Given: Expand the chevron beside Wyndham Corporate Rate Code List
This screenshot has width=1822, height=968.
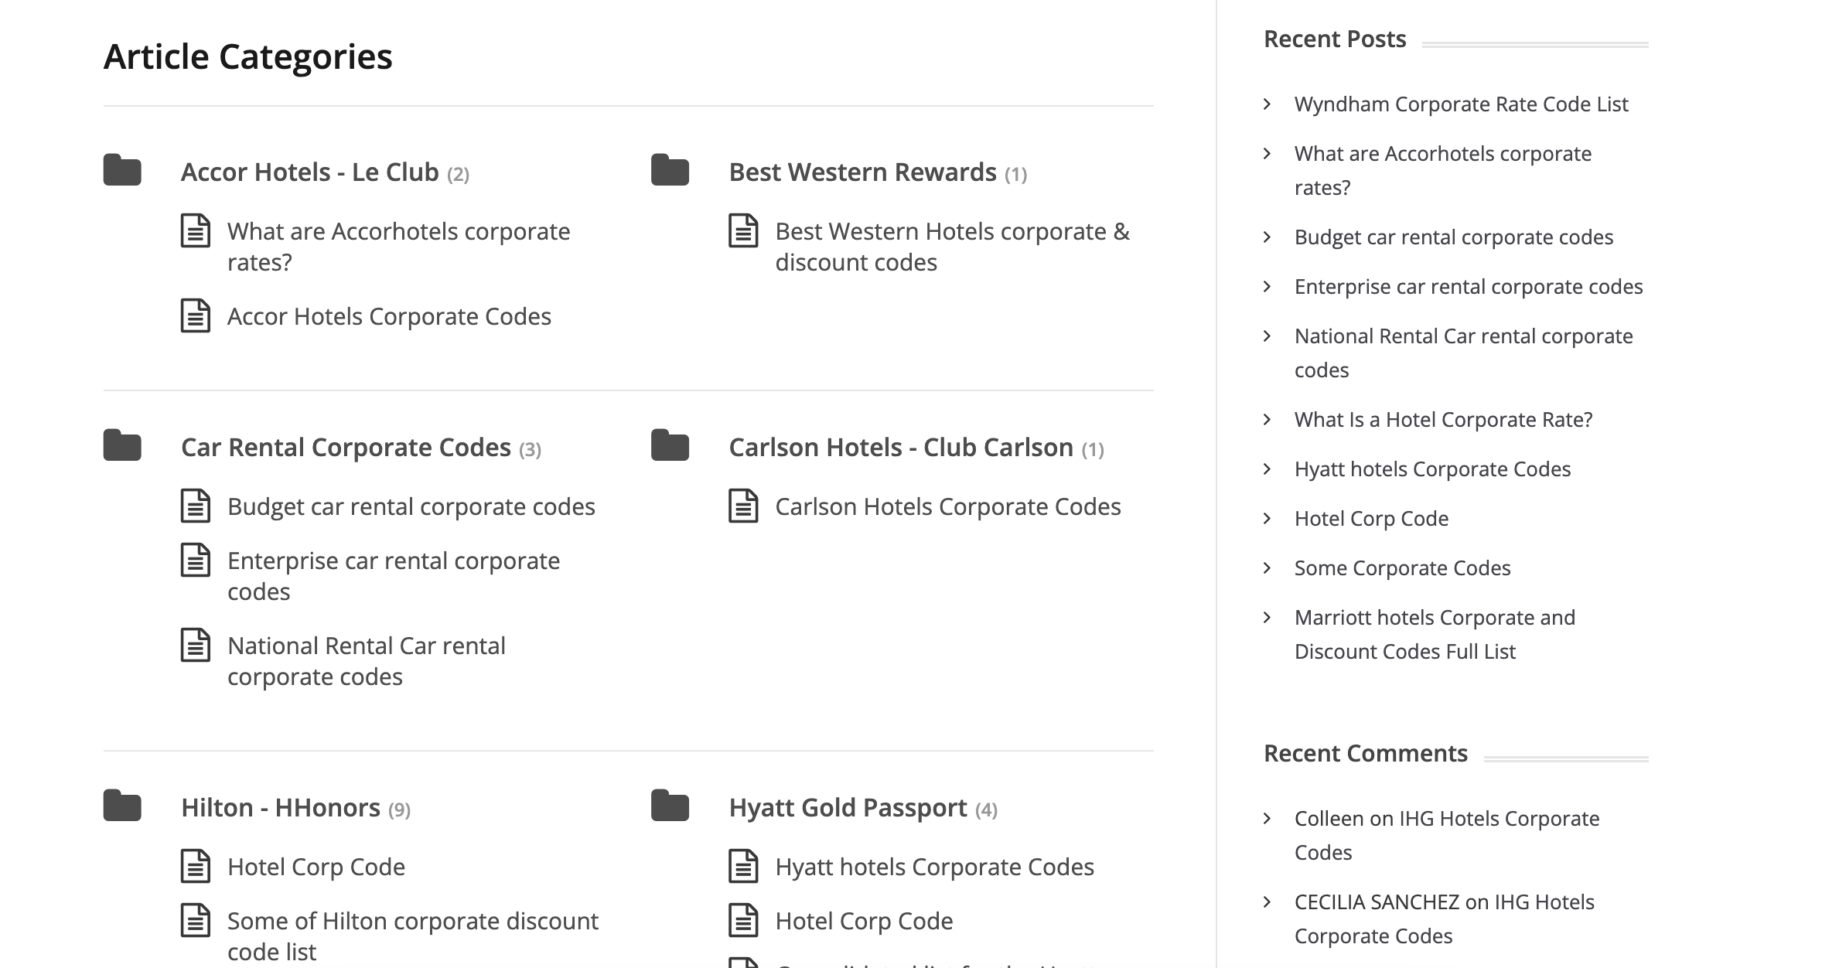Looking at the screenshot, I should (x=1268, y=104).
